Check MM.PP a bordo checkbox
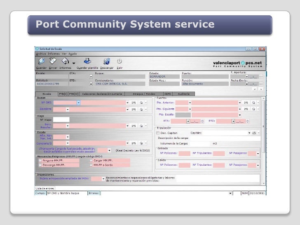Screen dimensions: 300x225 pyautogui.click(x=91, y=165)
